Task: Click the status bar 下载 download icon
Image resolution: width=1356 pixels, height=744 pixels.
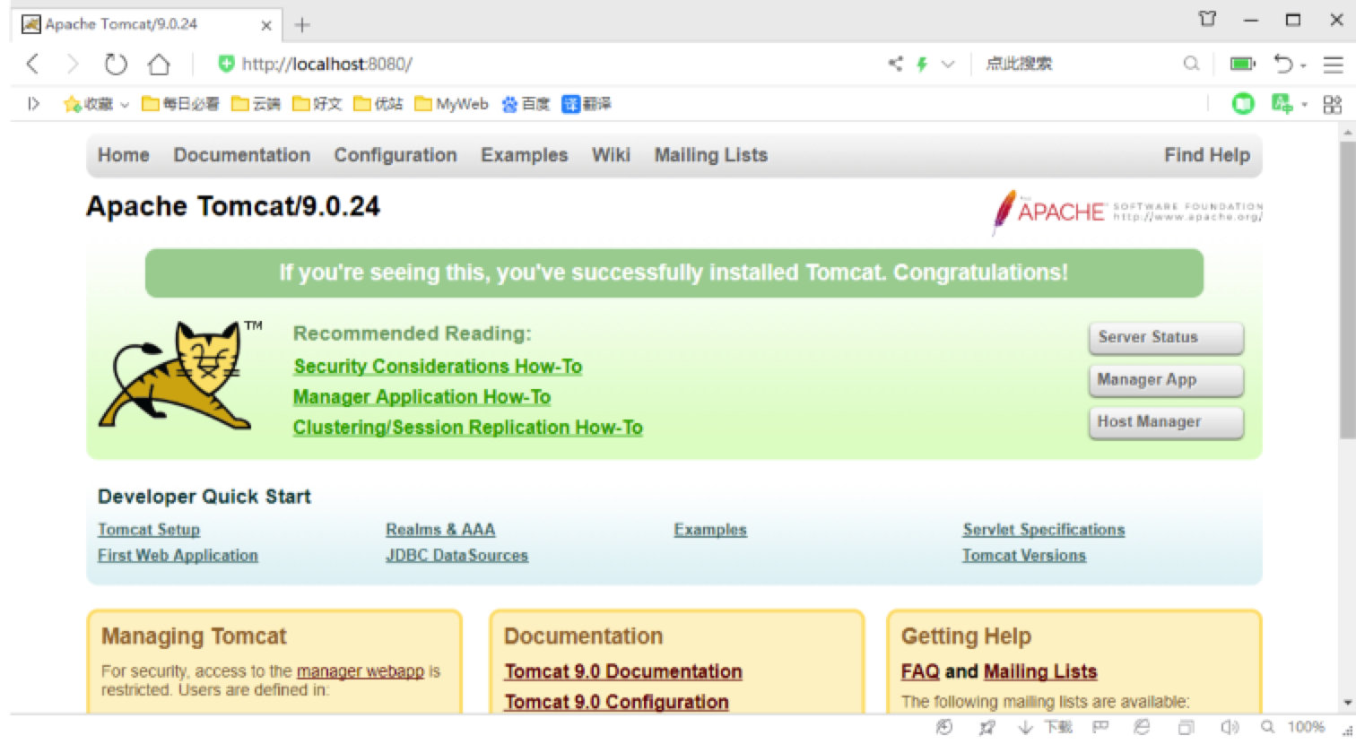Action: pyautogui.click(x=1046, y=727)
